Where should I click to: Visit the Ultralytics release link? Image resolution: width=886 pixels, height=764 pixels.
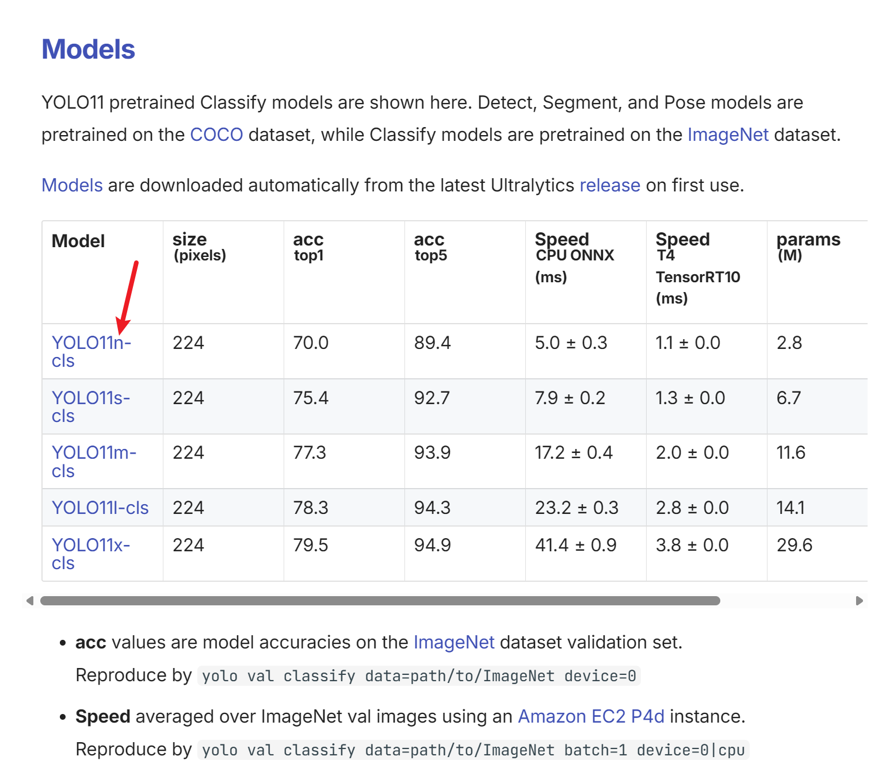pyautogui.click(x=609, y=185)
